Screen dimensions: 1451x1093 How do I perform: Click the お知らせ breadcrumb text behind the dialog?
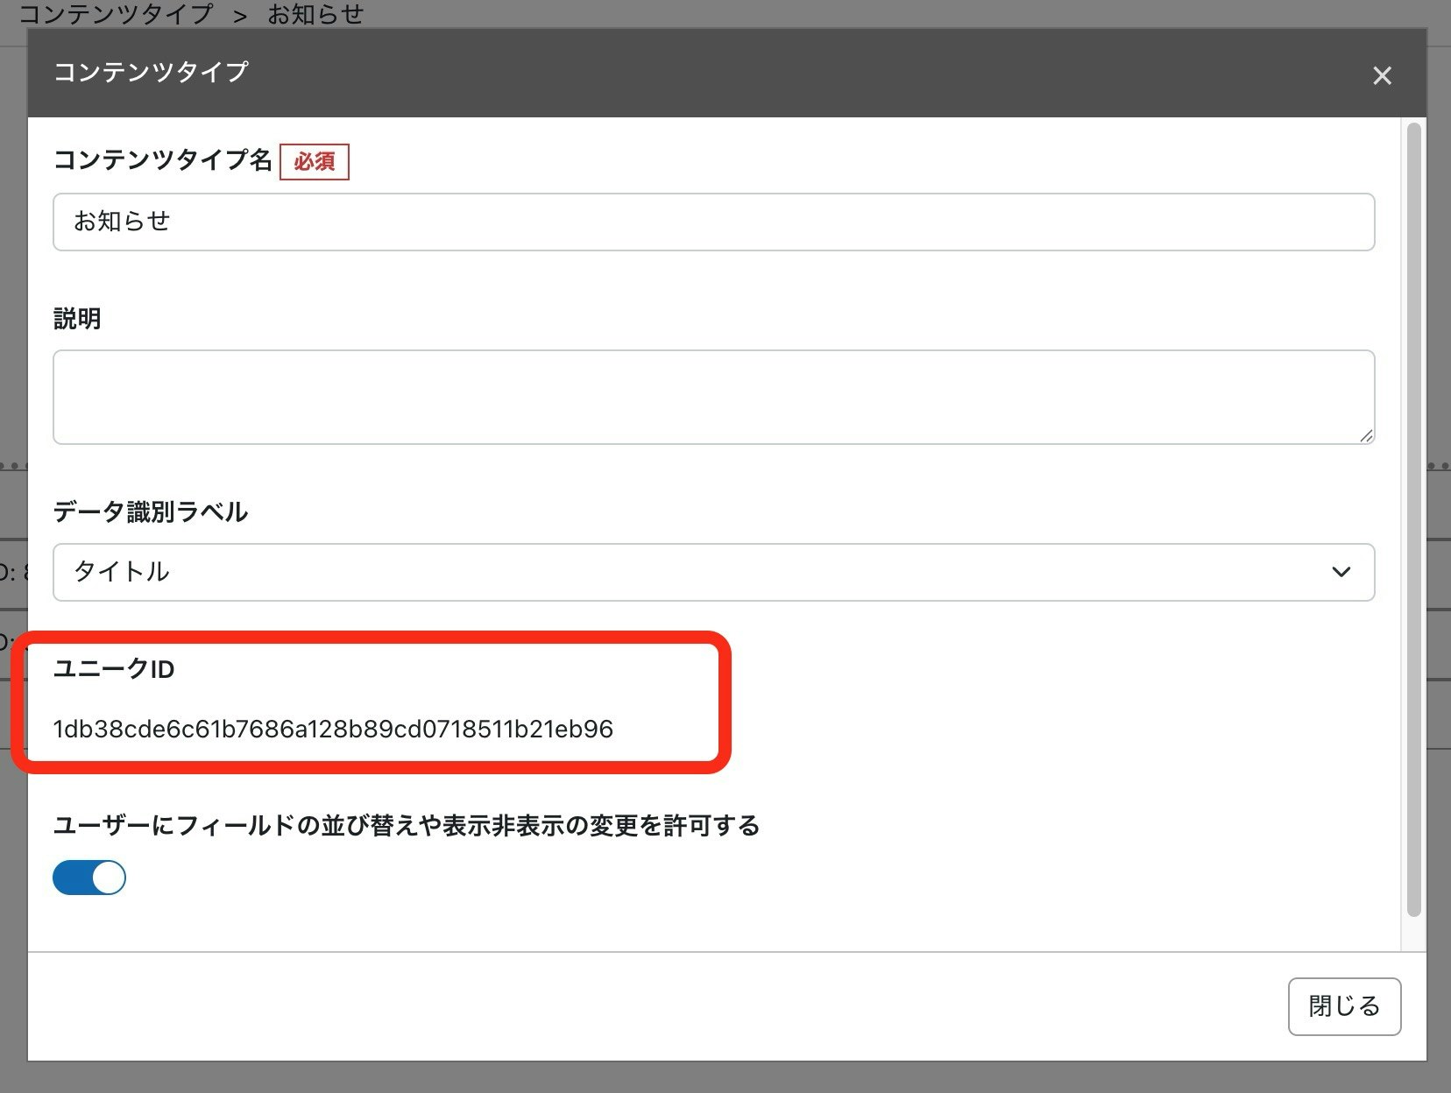(x=315, y=13)
